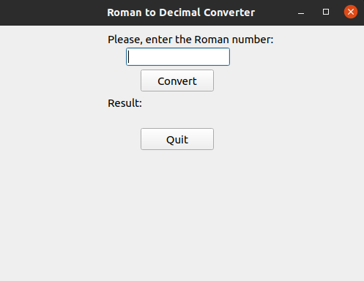
Task: Minimize the converter window
Action: 301,12
